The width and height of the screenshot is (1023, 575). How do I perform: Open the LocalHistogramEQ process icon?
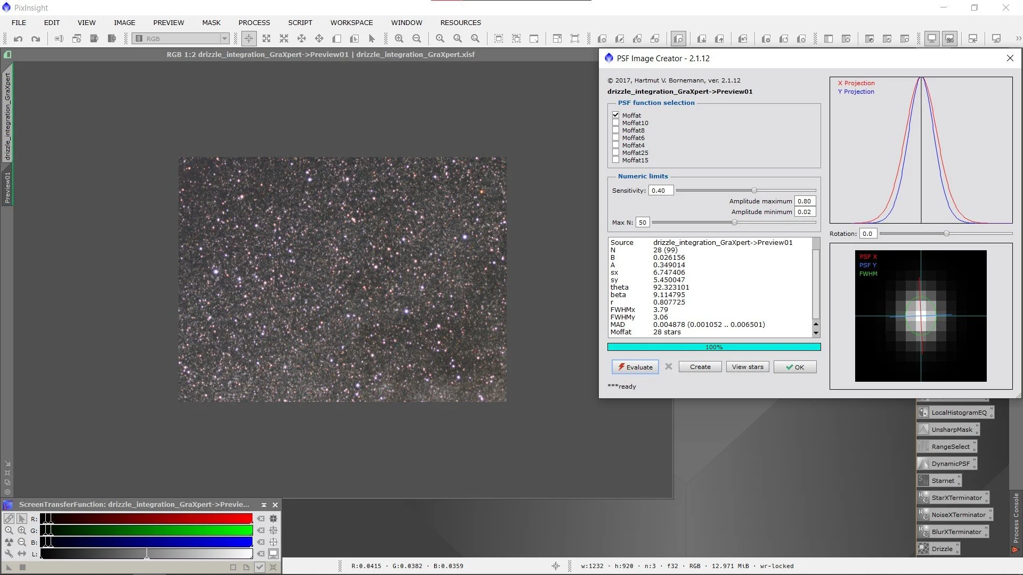click(x=955, y=413)
